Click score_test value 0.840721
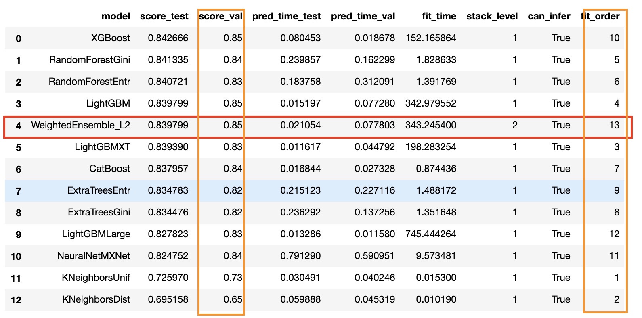The height and width of the screenshot is (318, 642). click(168, 82)
